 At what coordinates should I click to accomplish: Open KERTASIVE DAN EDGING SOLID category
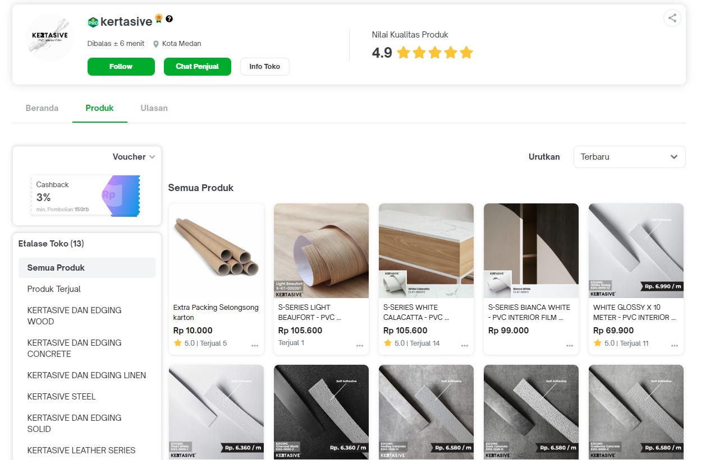pyautogui.click(x=74, y=424)
